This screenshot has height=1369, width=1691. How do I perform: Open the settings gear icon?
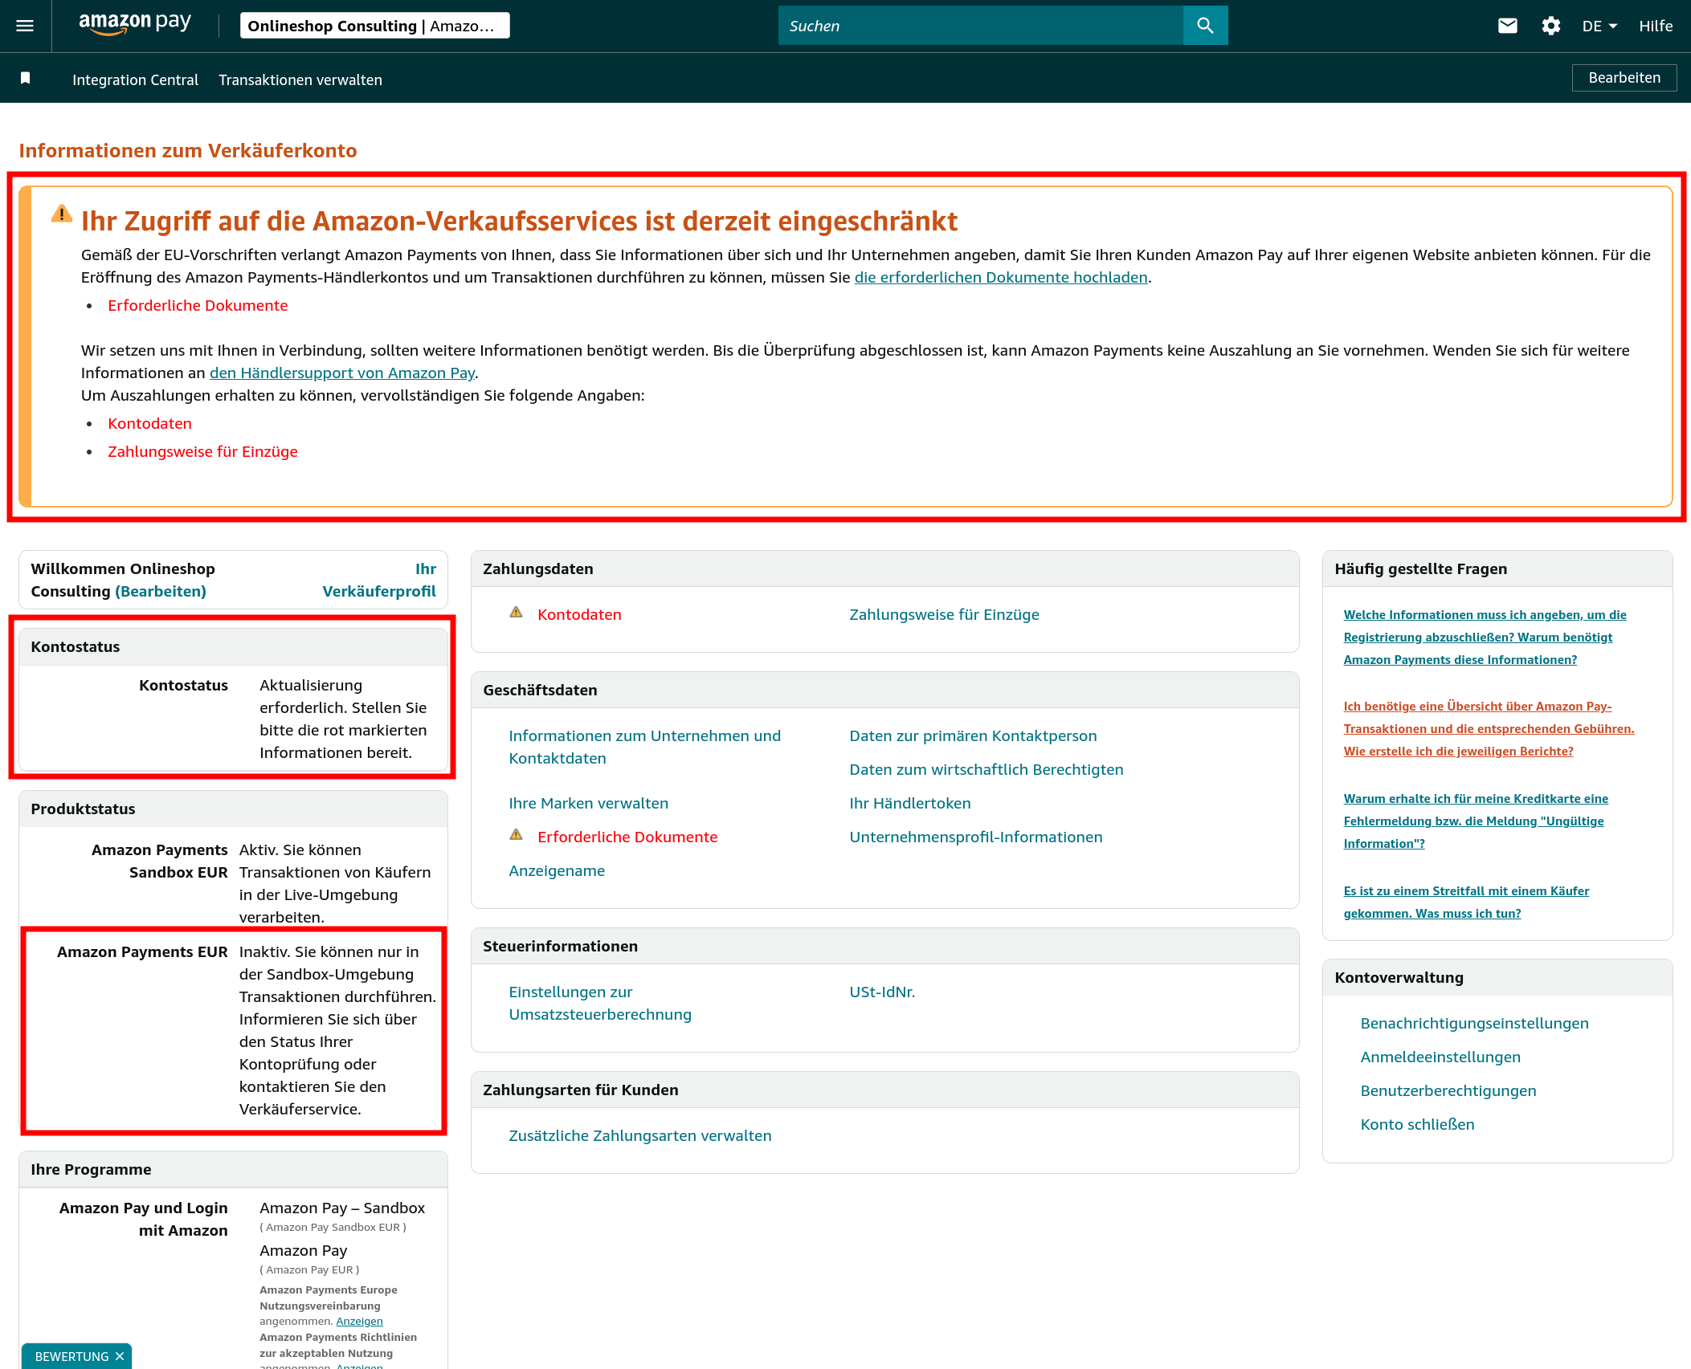pyautogui.click(x=1550, y=26)
